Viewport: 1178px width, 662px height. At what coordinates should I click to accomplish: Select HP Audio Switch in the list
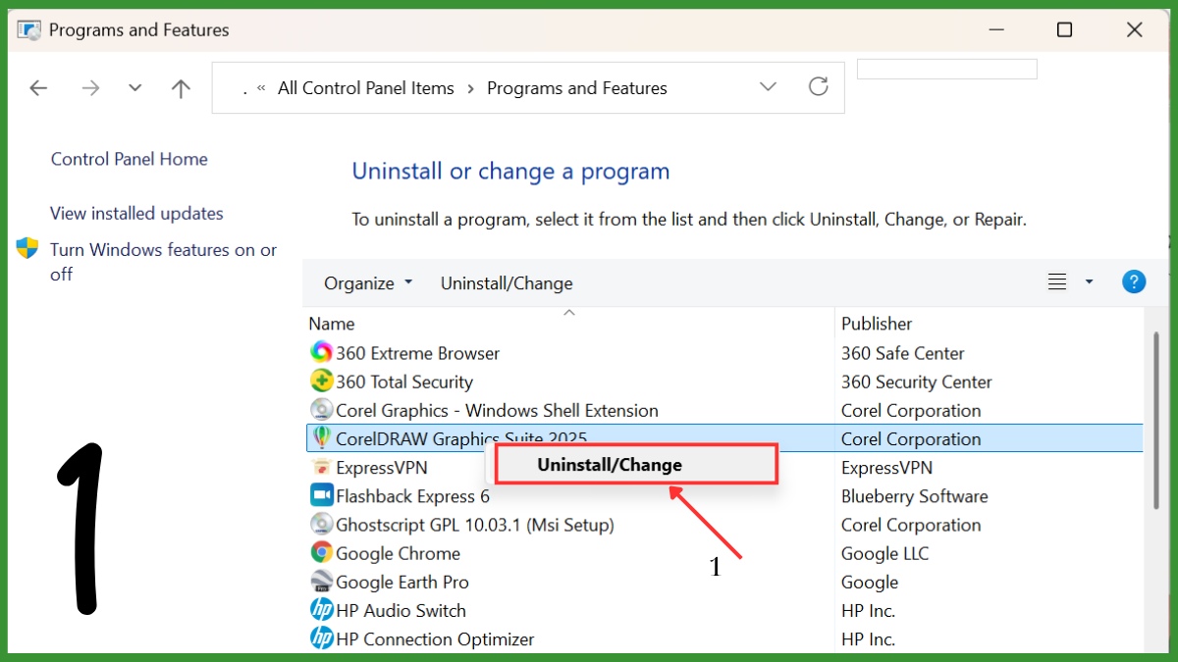tap(401, 610)
